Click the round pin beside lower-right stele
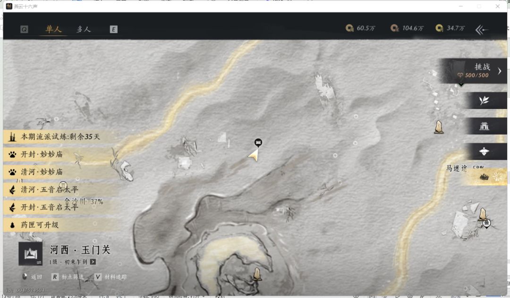The width and height of the screenshot is (510, 298). click(486, 223)
